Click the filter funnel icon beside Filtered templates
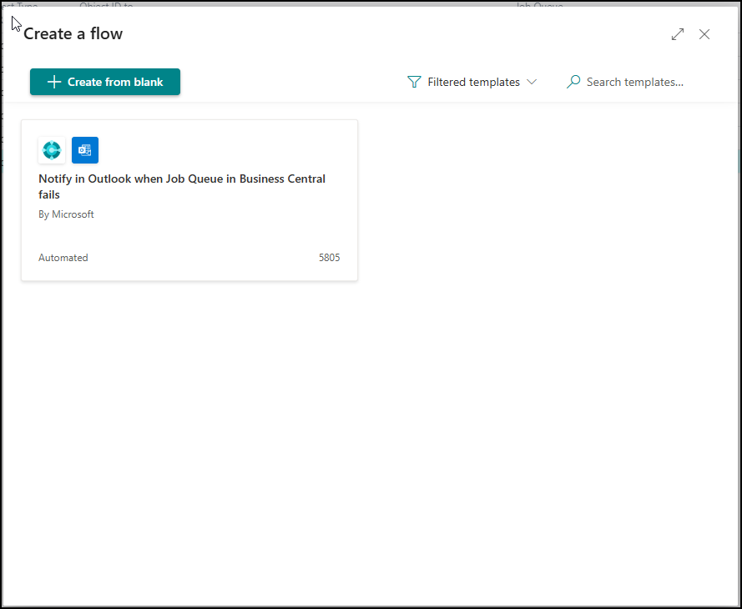 click(x=414, y=82)
